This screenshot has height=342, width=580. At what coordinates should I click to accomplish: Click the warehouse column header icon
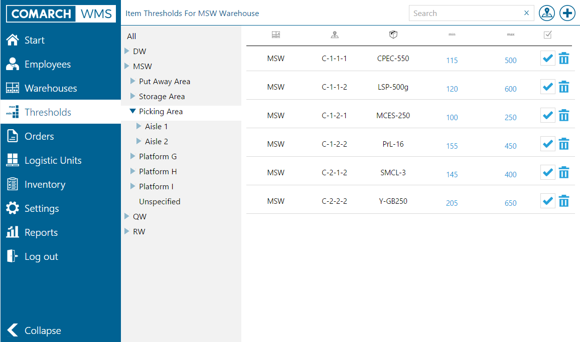(x=275, y=35)
